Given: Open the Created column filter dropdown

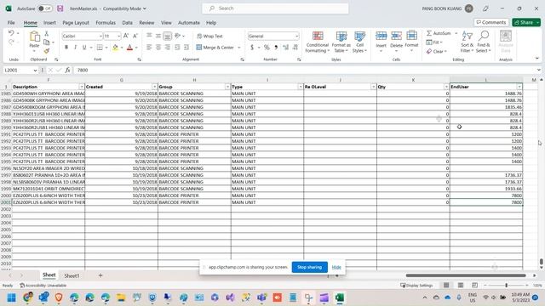Looking at the screenshot, I should pos(154,87).
